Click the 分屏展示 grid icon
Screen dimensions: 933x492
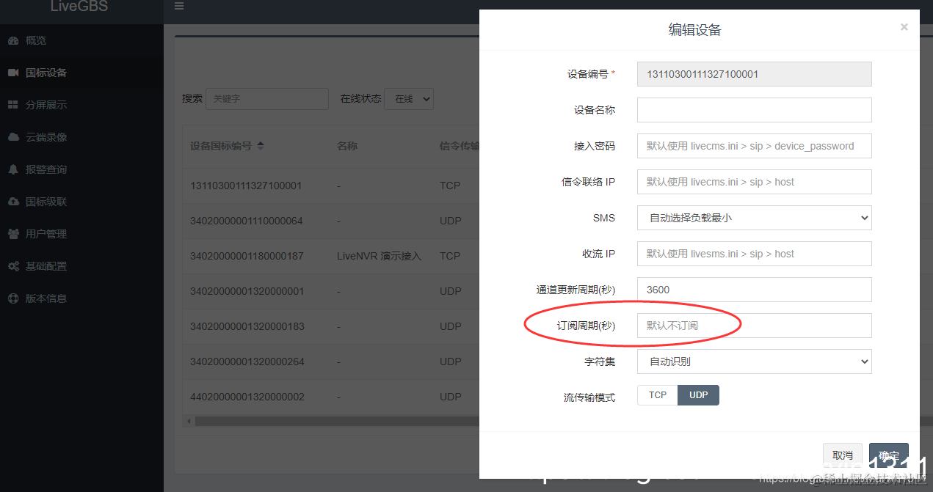click(13, 105)
